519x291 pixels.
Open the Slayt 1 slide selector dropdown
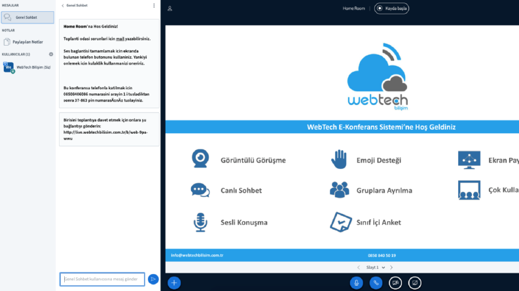(376, 268)
